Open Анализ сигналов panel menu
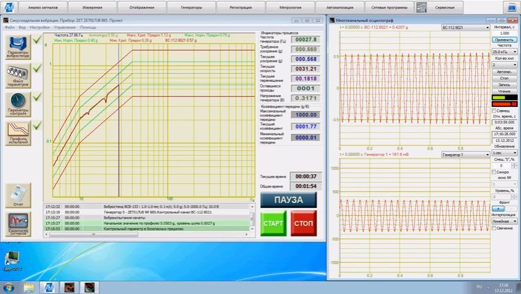This screenshot has width=521, height=294. pos(43,7)
